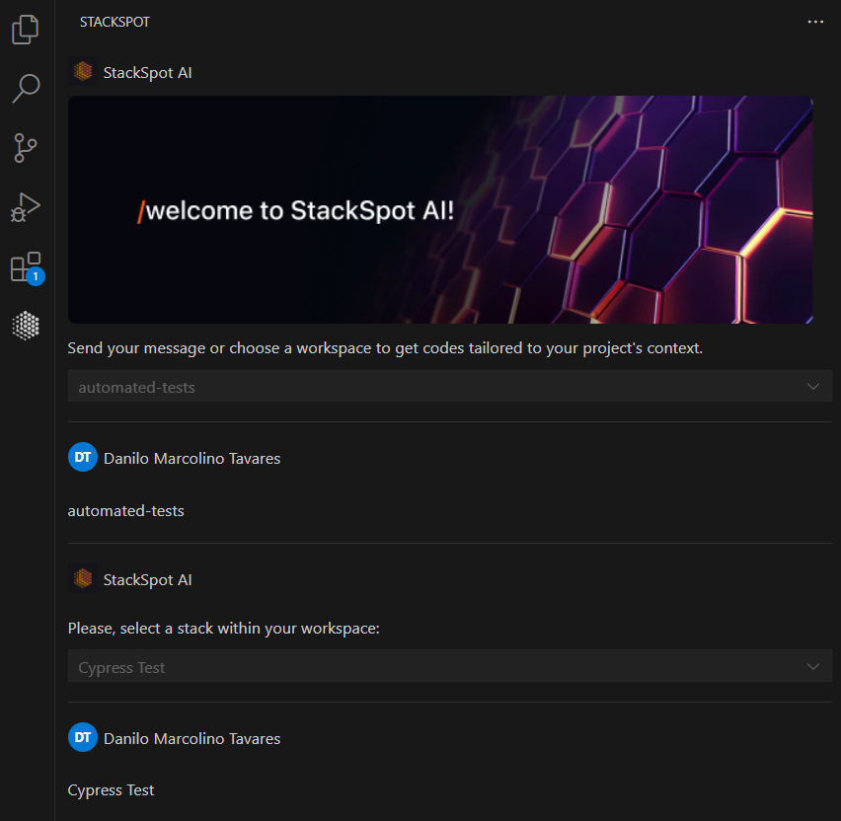Click the 'StackSpot AI' sender label above the banner
This screenshot has height=821, width=841.
point(147,73)
